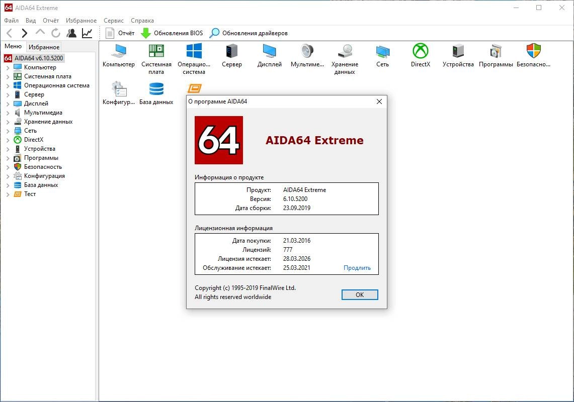Click the maintenance expiry date 25.03.2021
The image size is (574, 402).
coord(296,268)
